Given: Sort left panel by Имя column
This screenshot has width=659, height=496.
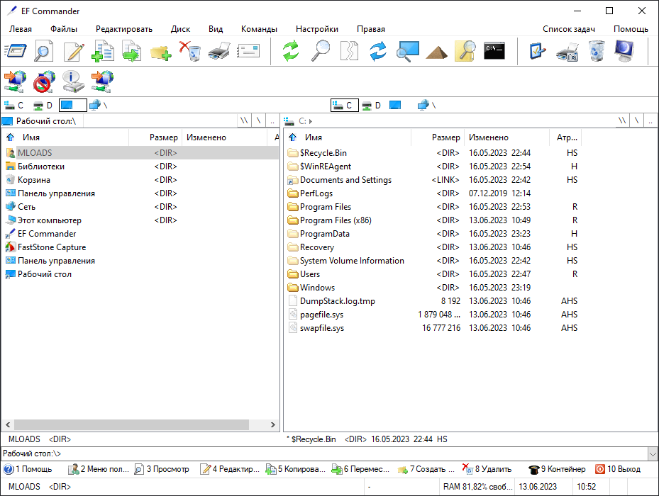Looking at the screenshot, I should click(x=31, y=137).
